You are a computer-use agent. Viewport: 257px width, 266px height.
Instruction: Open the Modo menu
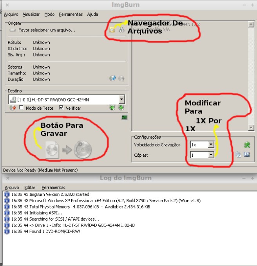tap(49, 14)
